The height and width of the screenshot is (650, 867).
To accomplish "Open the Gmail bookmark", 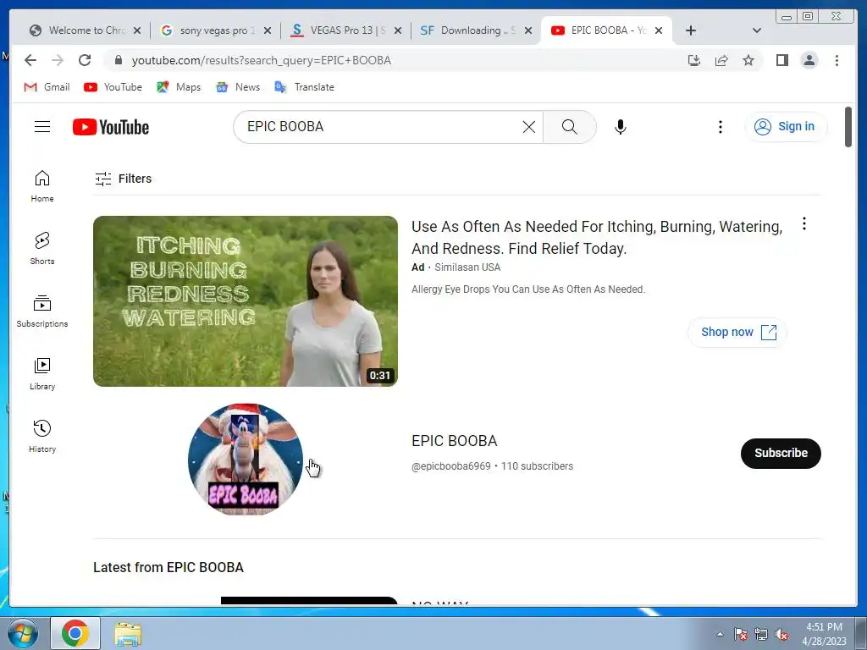I will pos(47,87).
